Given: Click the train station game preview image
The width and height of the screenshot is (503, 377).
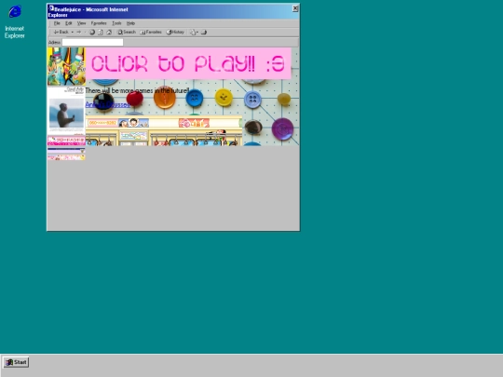Looking at the screenshot, I should click(x=164, y=131).
